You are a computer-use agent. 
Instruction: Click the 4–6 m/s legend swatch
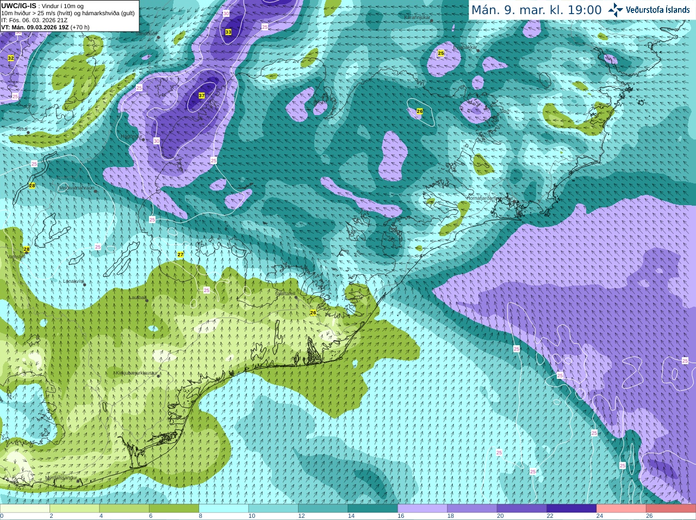click(x=125, y=509)
